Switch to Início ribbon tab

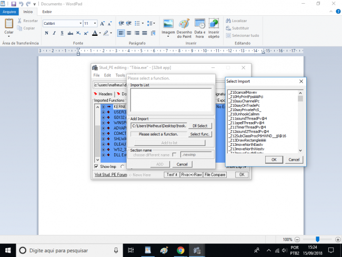pos(28,12)
